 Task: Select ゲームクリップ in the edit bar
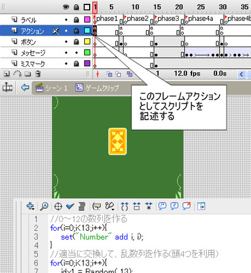(x=97, y=87)
